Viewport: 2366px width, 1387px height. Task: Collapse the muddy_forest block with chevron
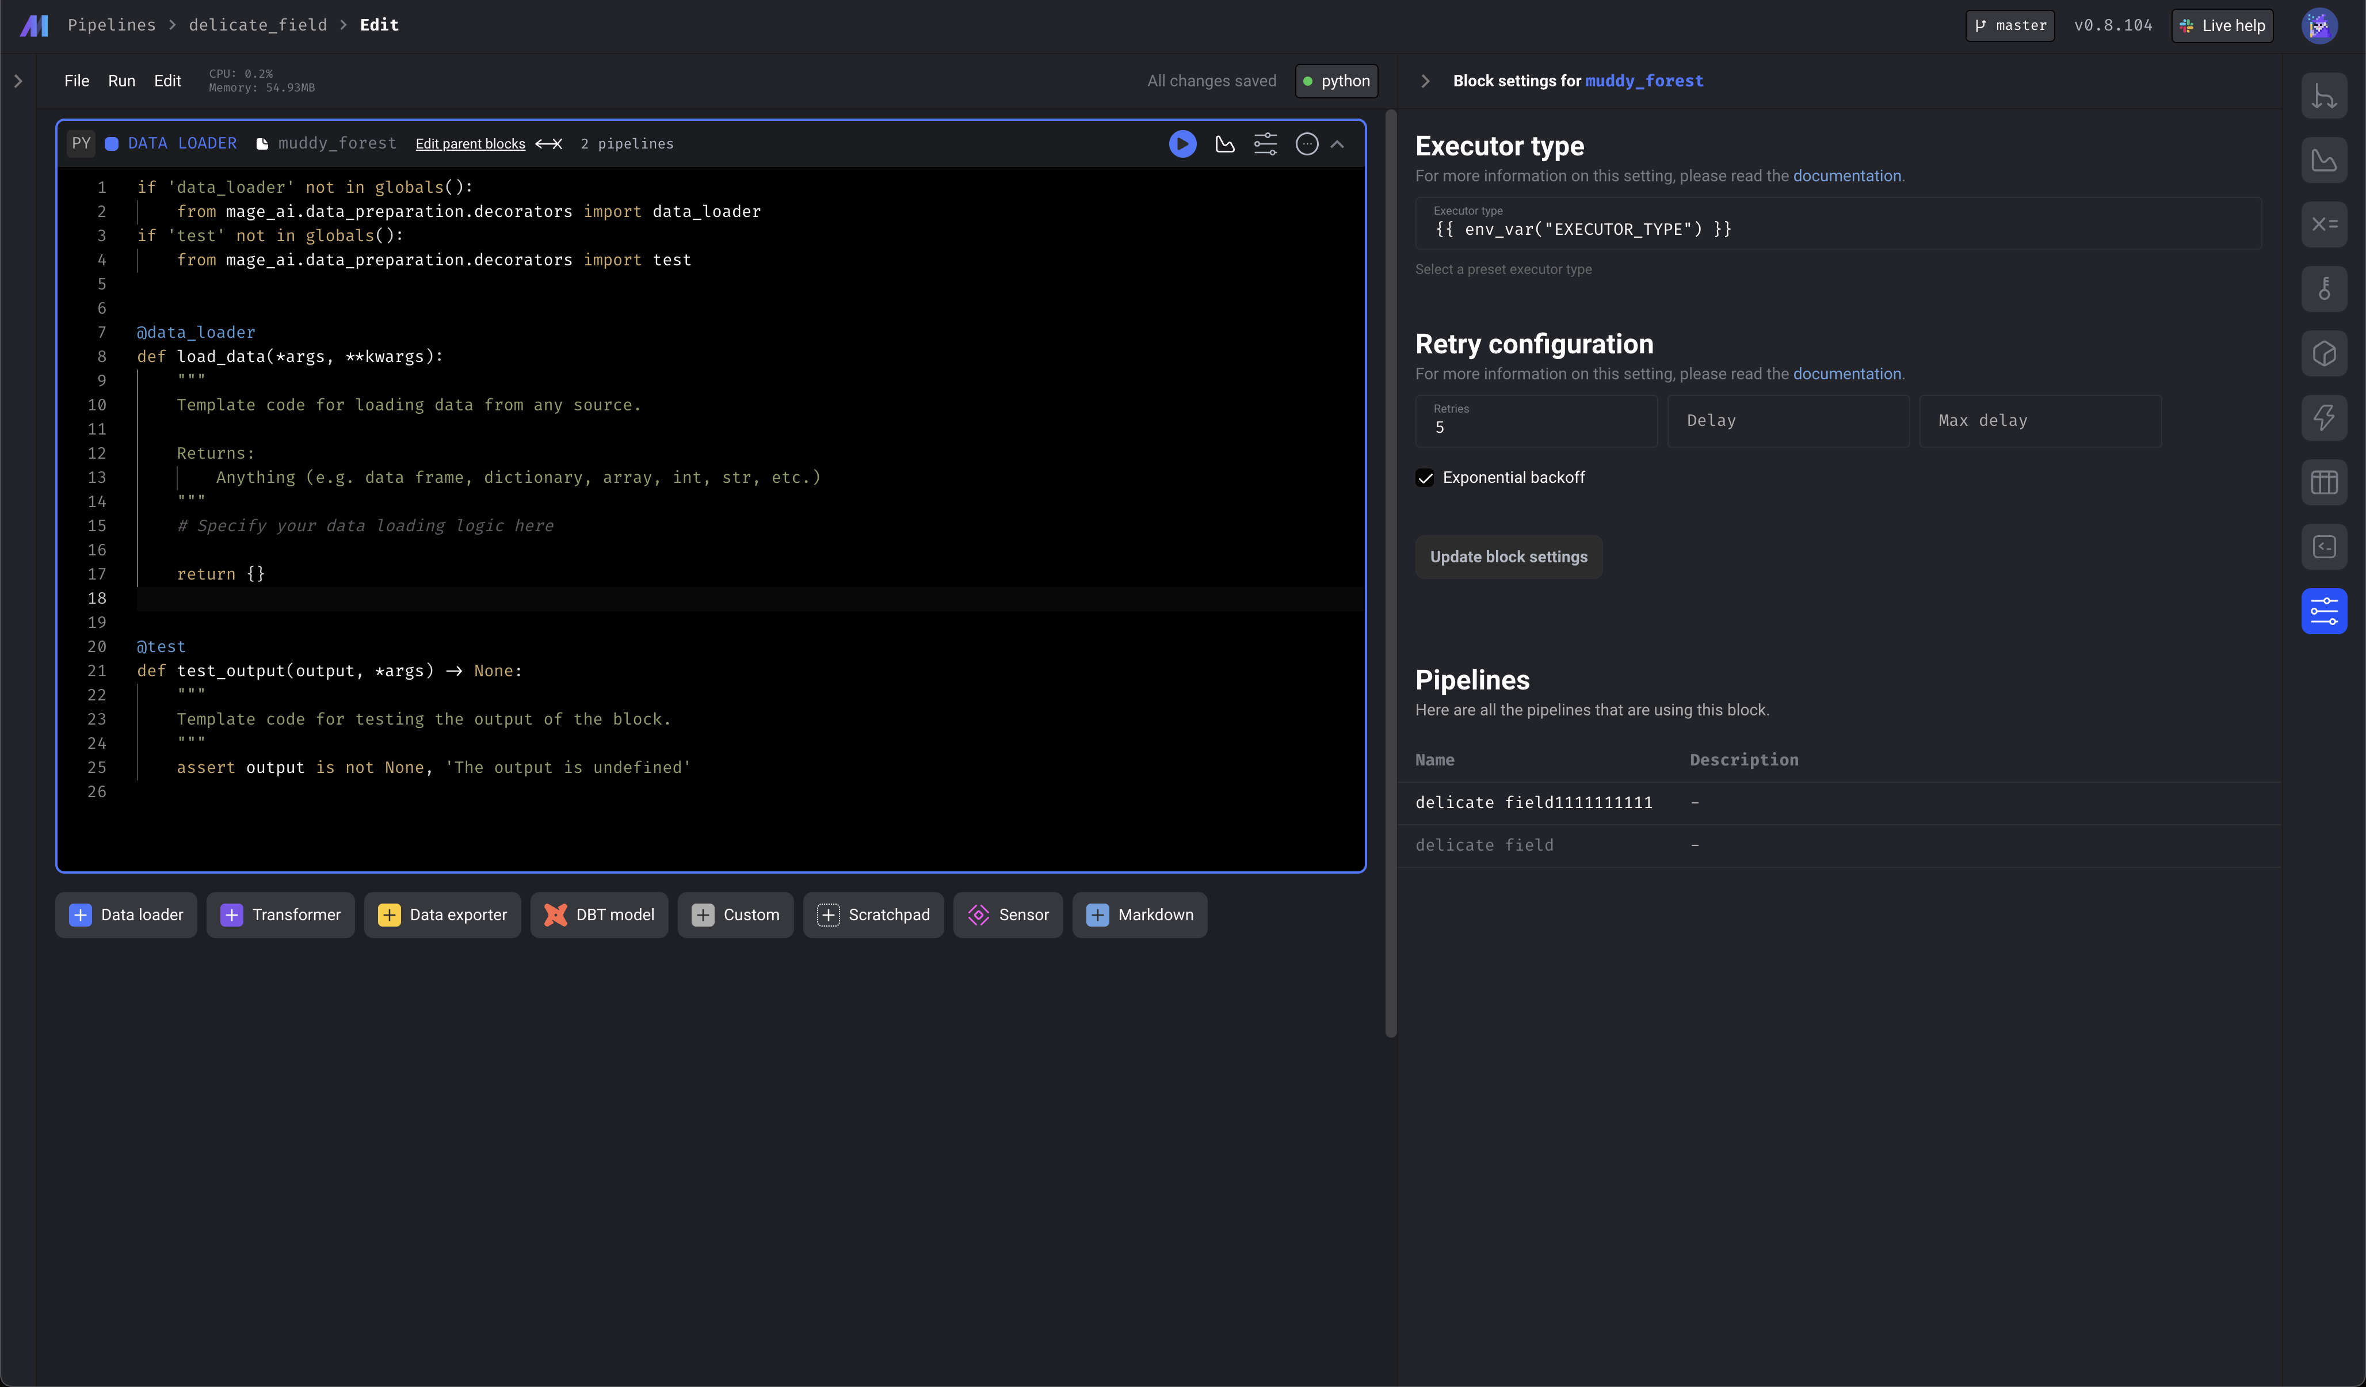coord(1337,144)
